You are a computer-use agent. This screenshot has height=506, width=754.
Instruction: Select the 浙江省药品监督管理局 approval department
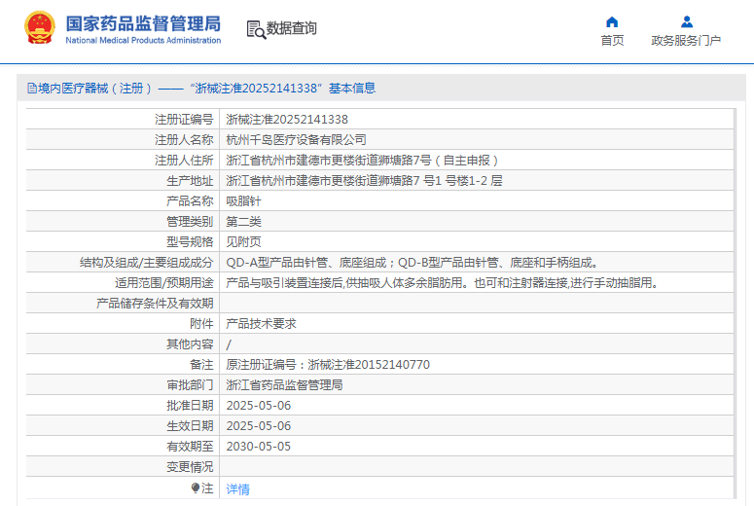(284, 384)
